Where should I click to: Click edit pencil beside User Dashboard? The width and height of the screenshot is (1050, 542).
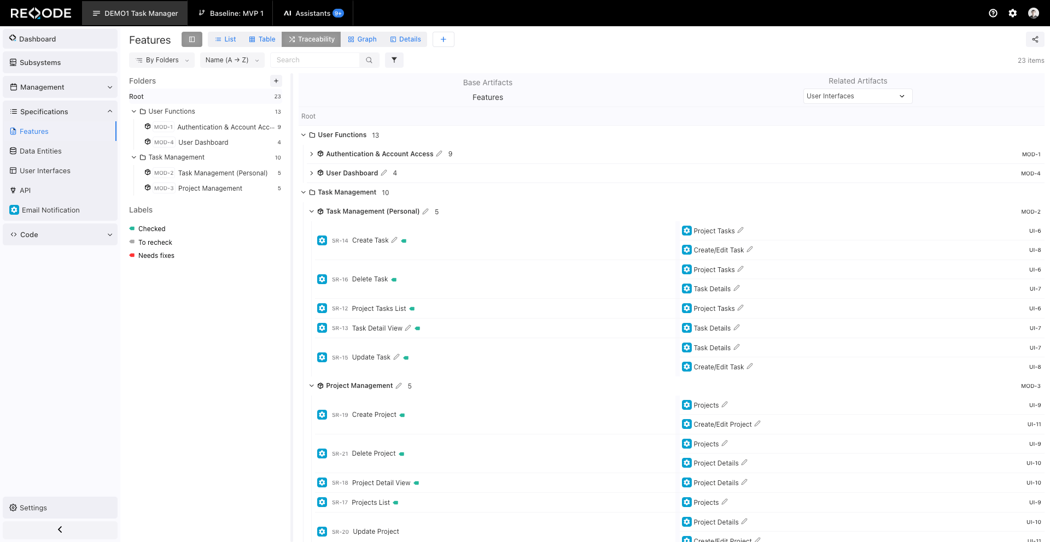[x=384, y=173]
